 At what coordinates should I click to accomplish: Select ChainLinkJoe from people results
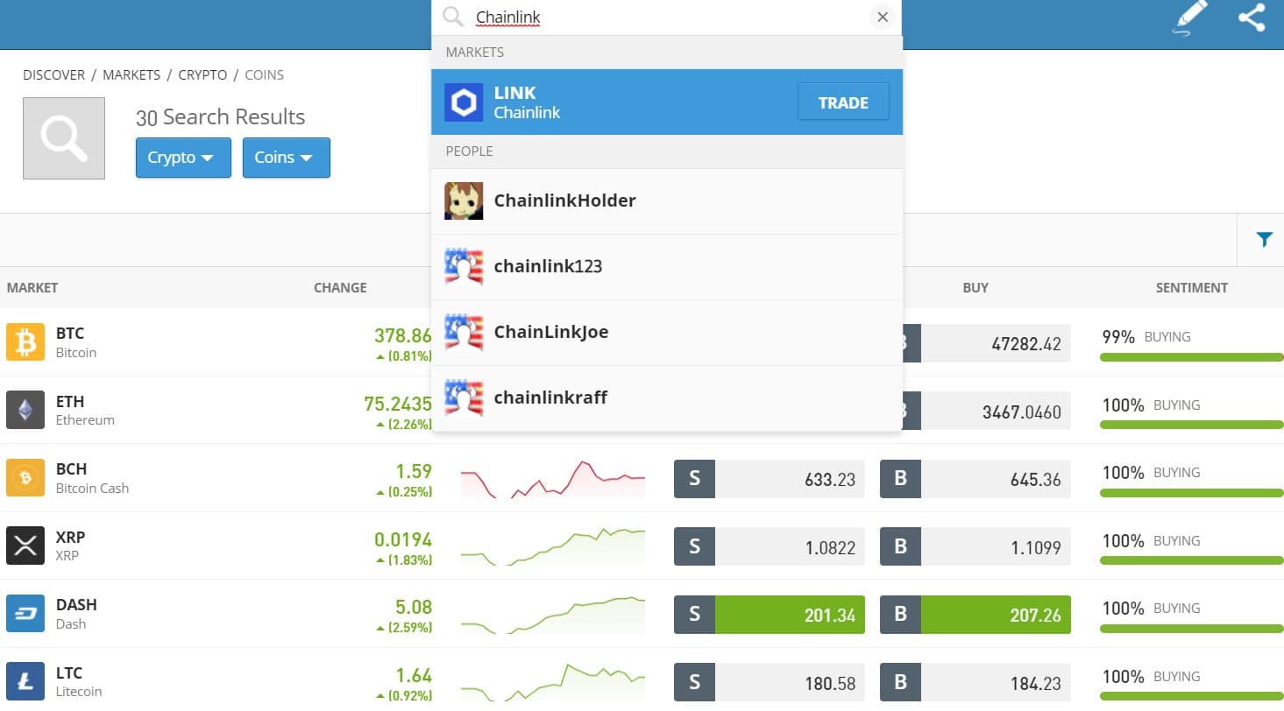coord(667,333)
